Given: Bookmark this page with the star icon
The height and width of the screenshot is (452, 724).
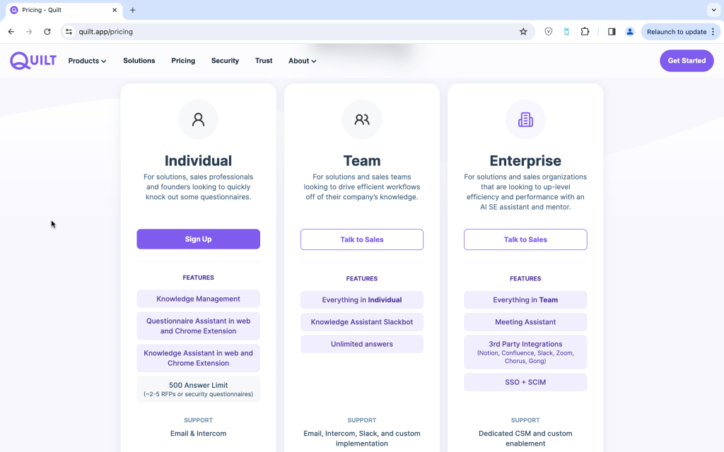Looking at the screenshot, I should (x=523, y=32).
